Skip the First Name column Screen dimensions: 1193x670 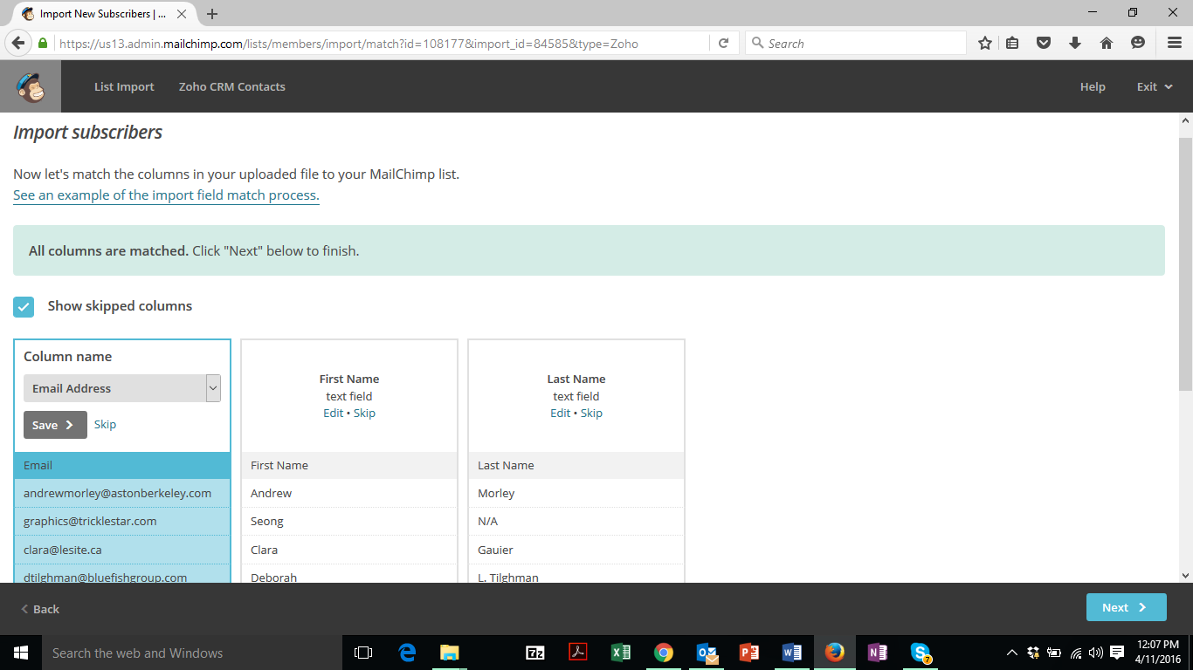(x=364, y=413)
